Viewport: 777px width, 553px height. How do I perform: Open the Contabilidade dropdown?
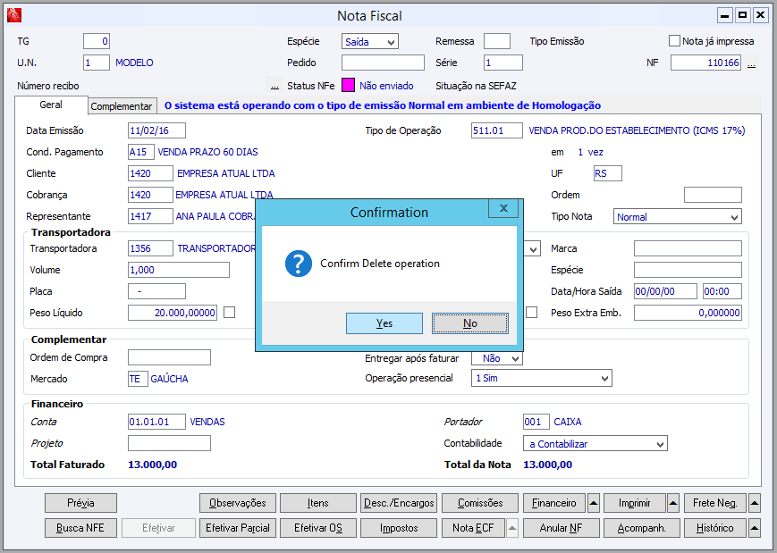(595, 444)
